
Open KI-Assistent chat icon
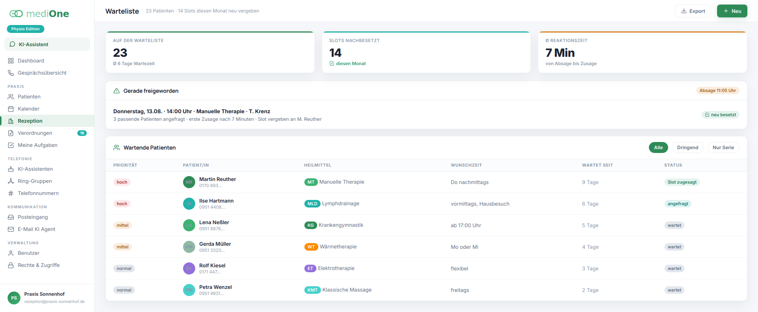pyautogui.click(x=13, y=44)
